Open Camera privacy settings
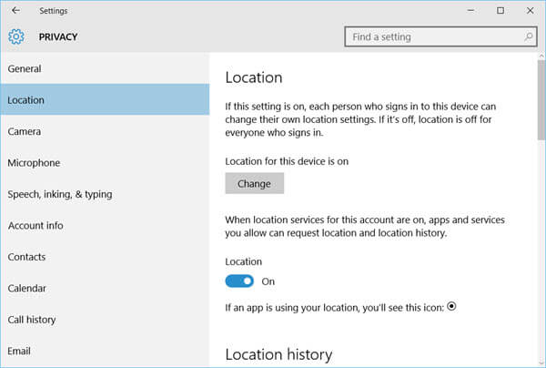The width and height of the screenshot is (546, 368). click(105, 131)
